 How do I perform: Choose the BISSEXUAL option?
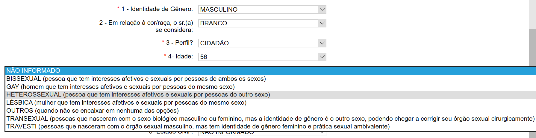[136, 79]
